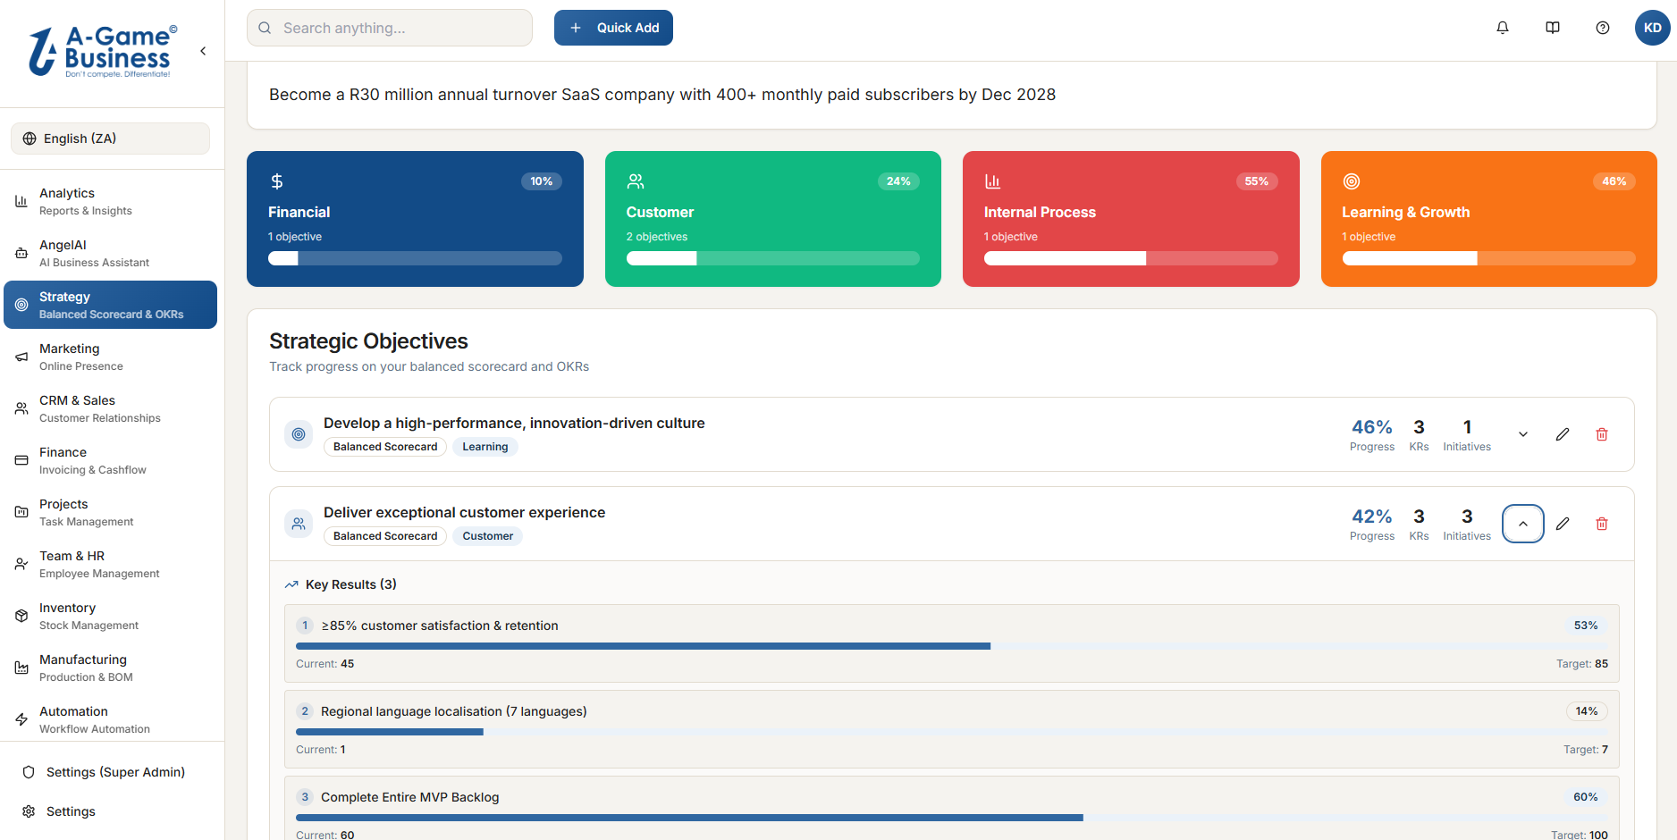1677x840 pixels.
Task: Click the Strategic Objectives heading
Action: pos(368,341)
